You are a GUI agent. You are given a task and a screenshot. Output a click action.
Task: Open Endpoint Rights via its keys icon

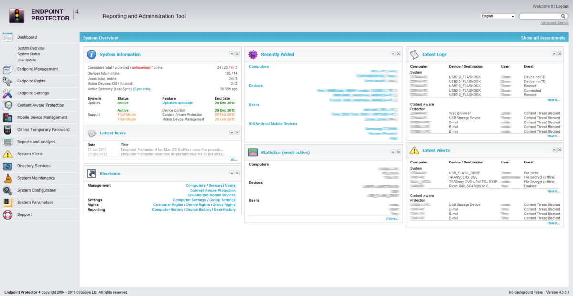pyautogui.click(x=8, y=81)
